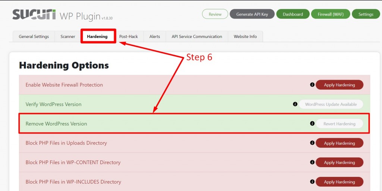382x191 pixels.
Task: Show info icon for Verify WordPress Version
Action: [295, 104]
